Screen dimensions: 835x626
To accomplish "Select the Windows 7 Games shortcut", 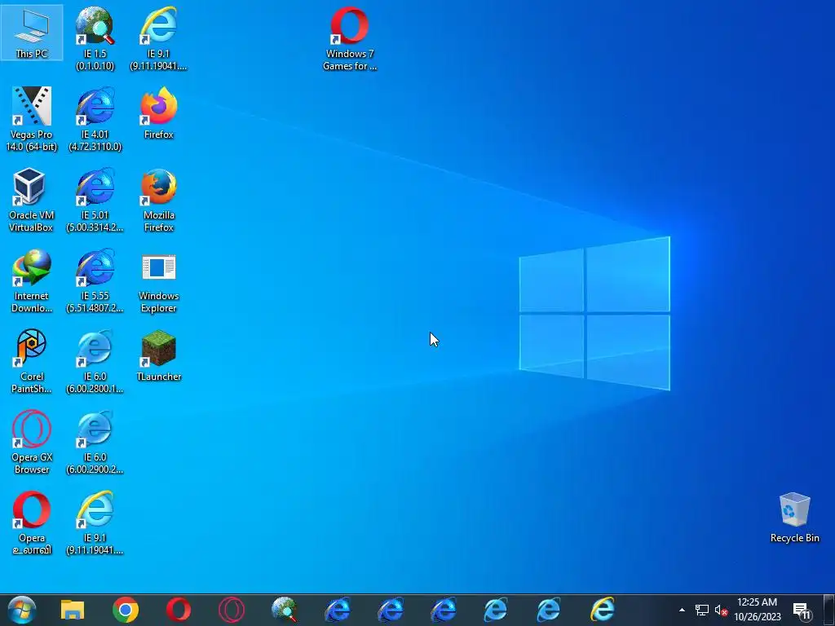I will pyautogui.click(x=349, y=37).
